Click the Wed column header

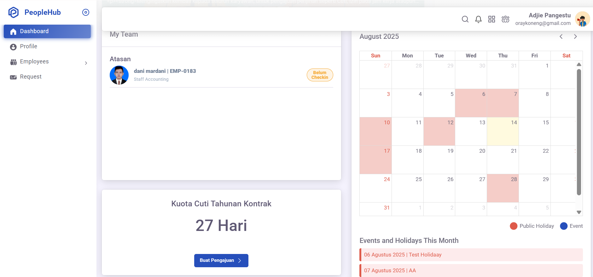coord(471,56)
